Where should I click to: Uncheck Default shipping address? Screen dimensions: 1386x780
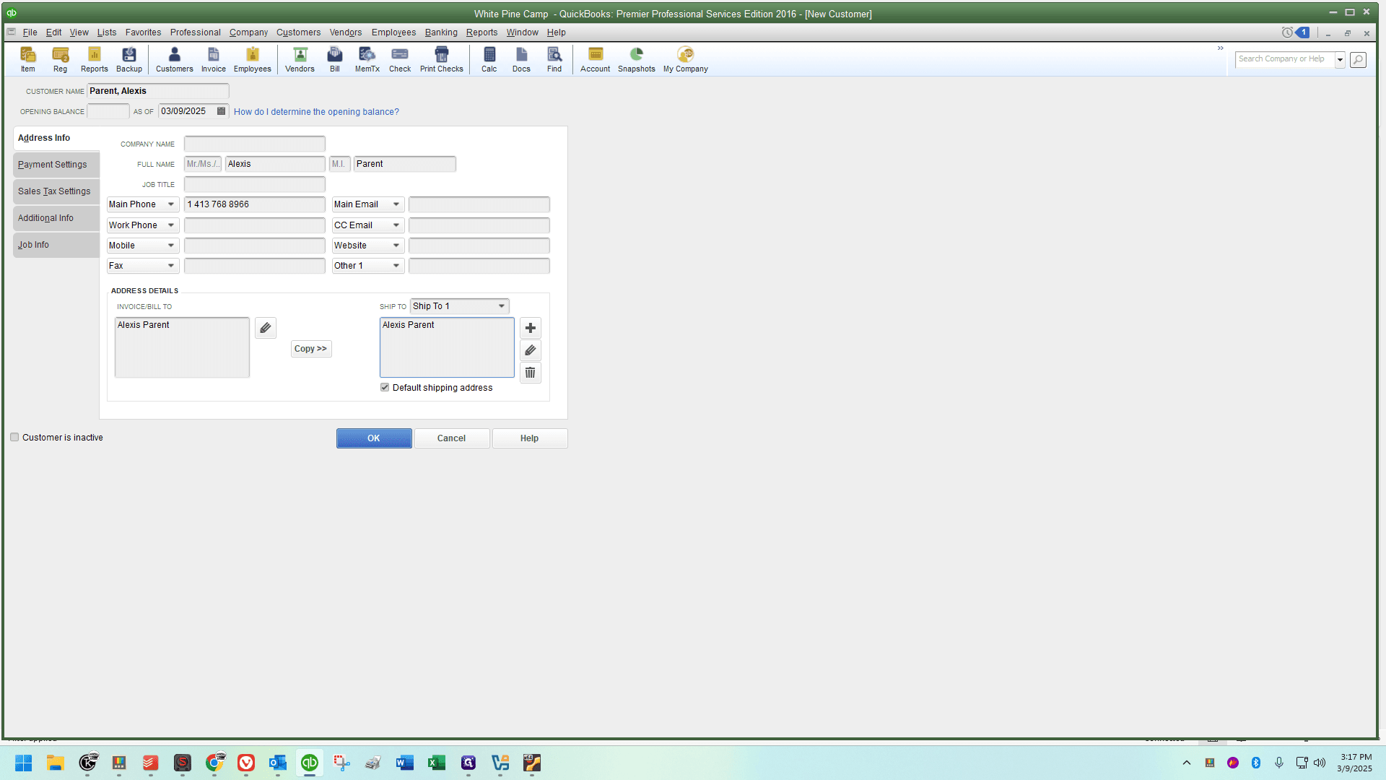point(385,388)
